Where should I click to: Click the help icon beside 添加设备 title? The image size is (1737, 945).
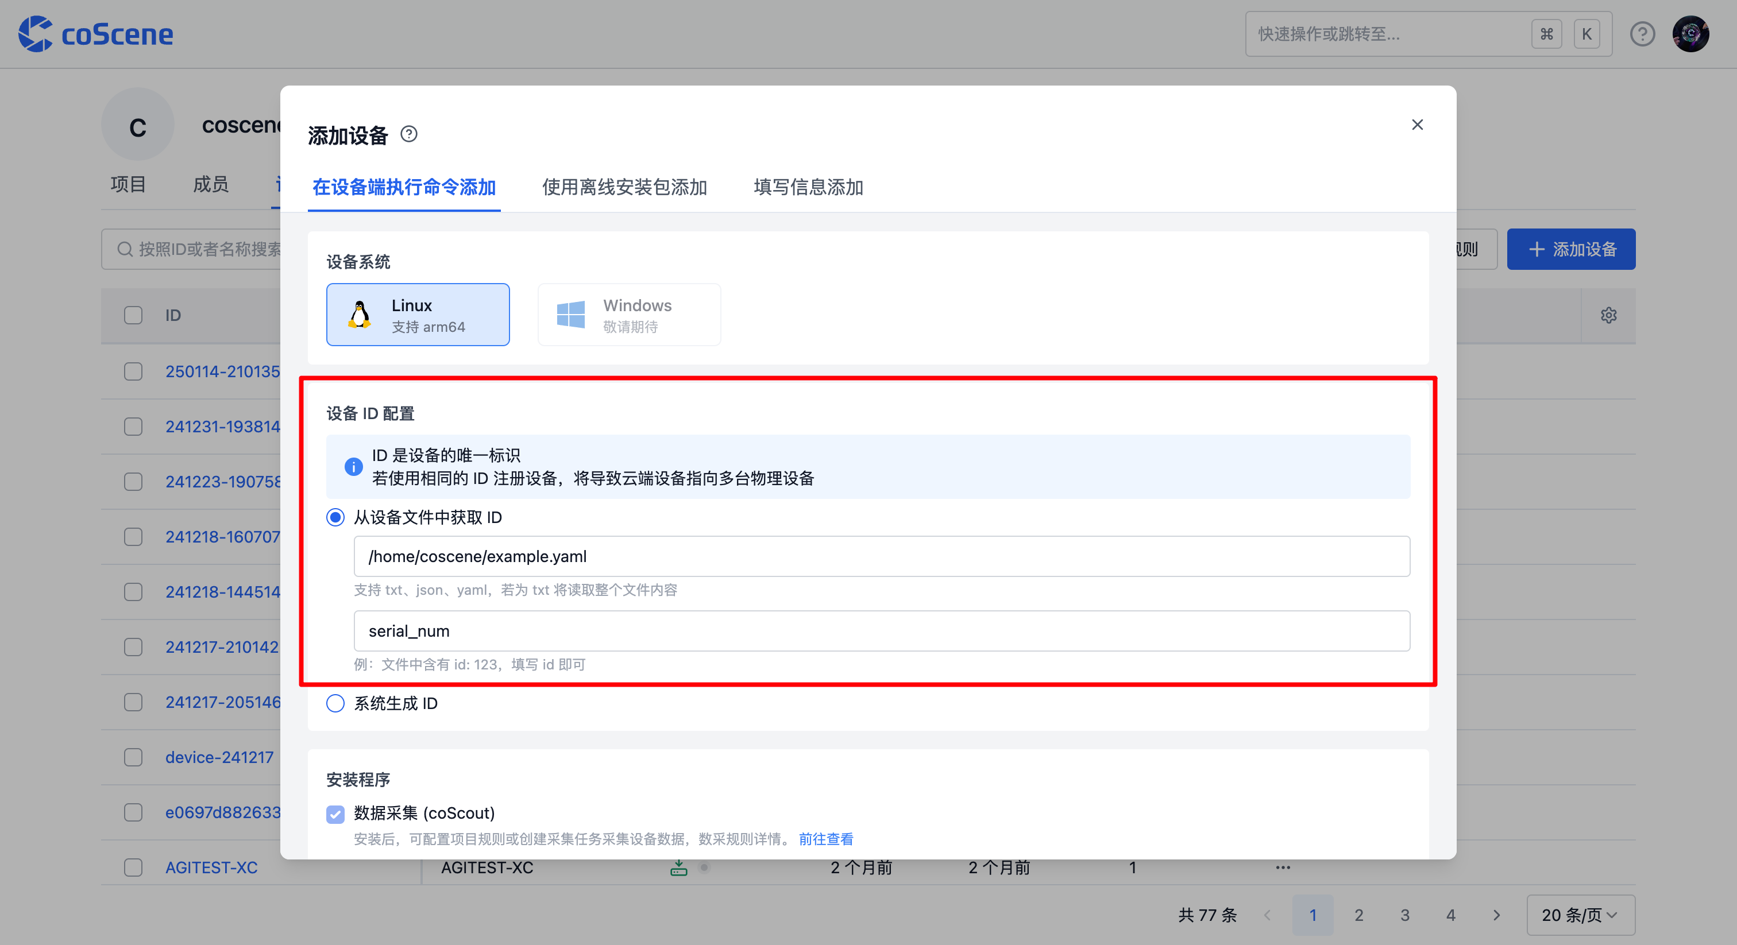click(408, 134)
